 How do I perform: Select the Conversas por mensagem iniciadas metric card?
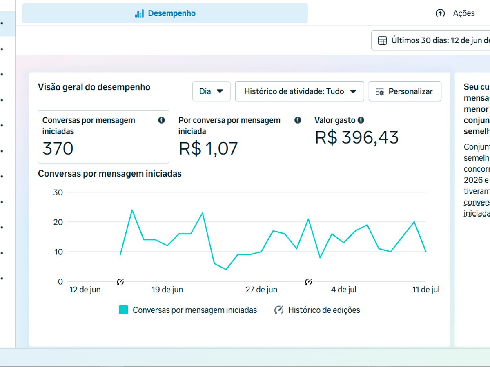[104, 137]
